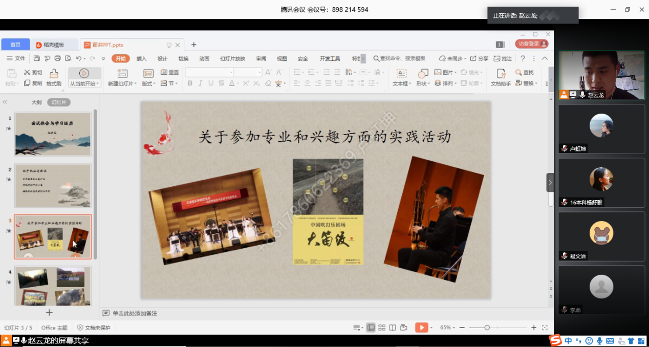Image resolution: width=649 pixels, height=347 pixels.
Task: Open Sogou input method icon in tray
Action: click(555, 340)
